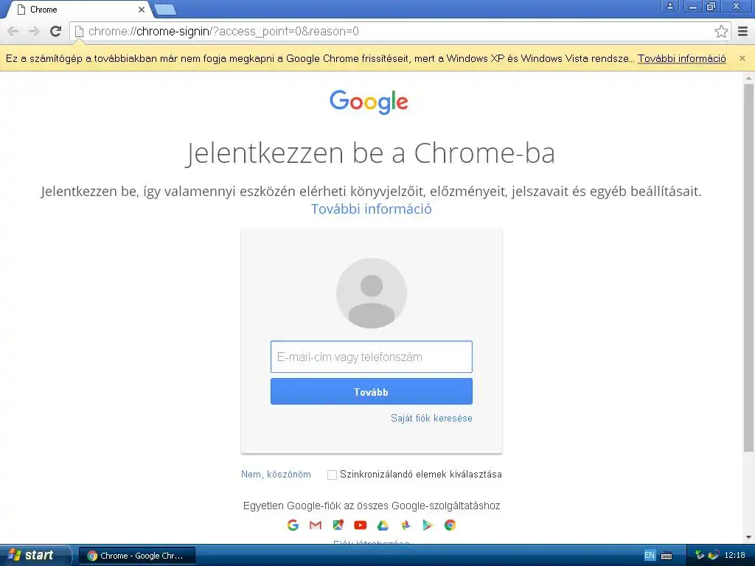Screen dimensions: 755x566
Task: Click the EN language indicator in taskbar
Action: coord(649,556)
